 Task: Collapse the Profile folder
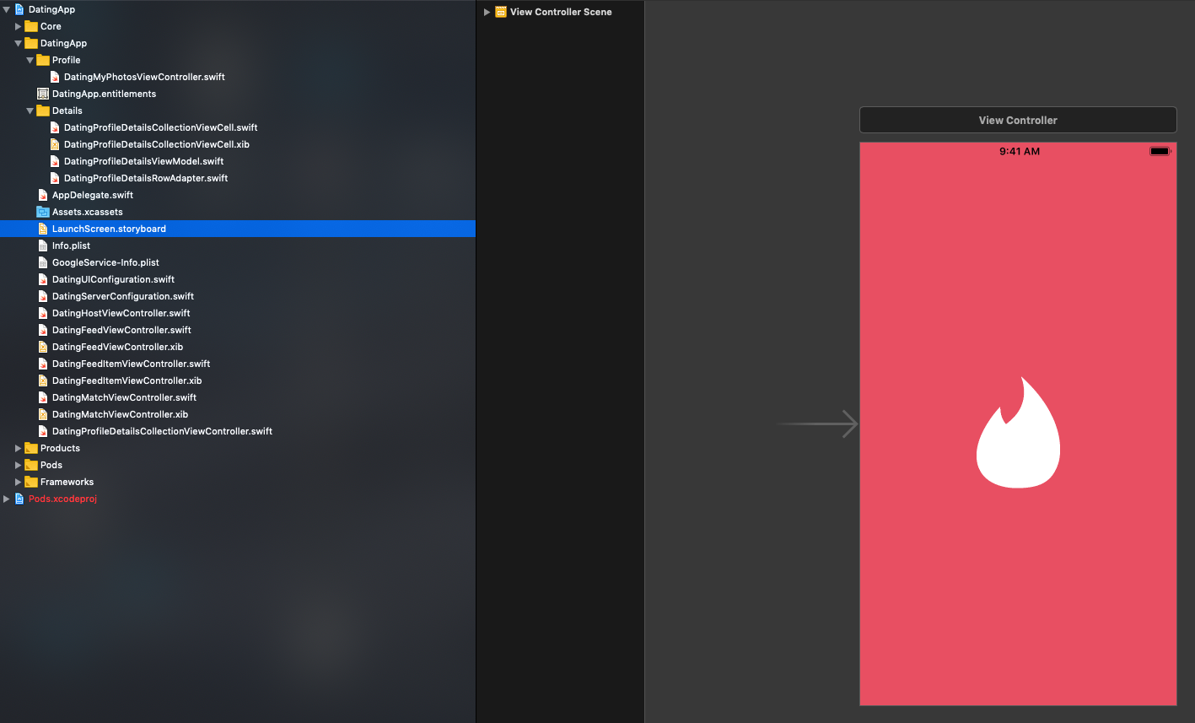pos(30,60)
